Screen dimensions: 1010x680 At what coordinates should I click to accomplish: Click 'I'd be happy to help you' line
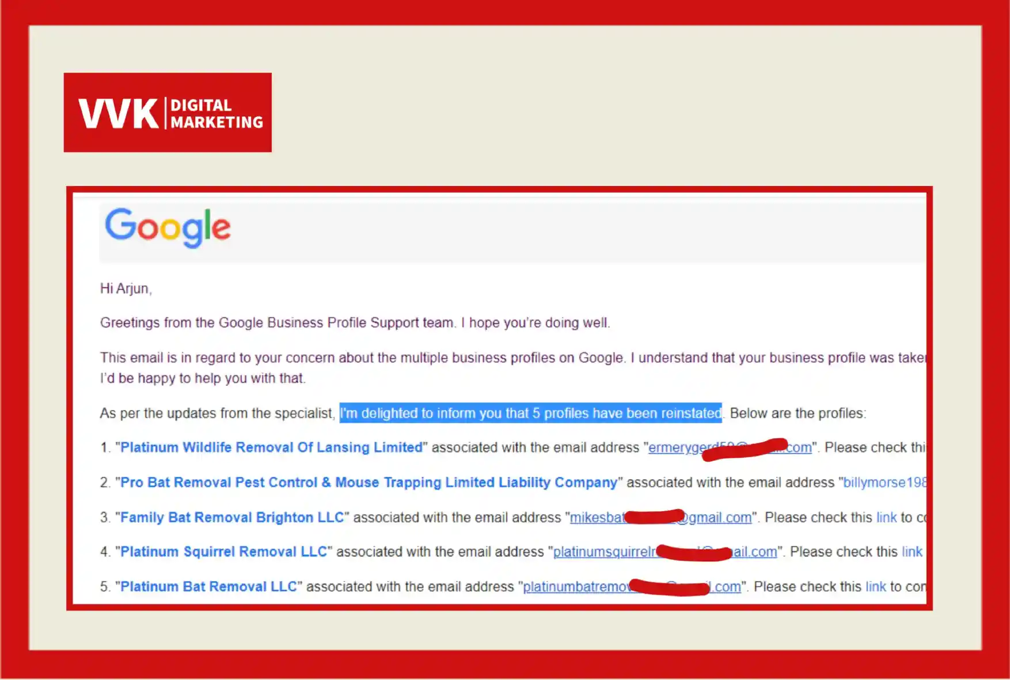click(203, 378)
